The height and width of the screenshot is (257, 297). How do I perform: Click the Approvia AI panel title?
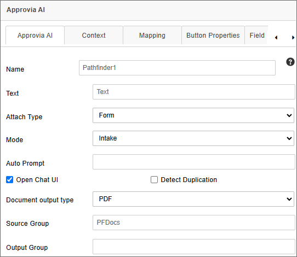click(26, 10)
